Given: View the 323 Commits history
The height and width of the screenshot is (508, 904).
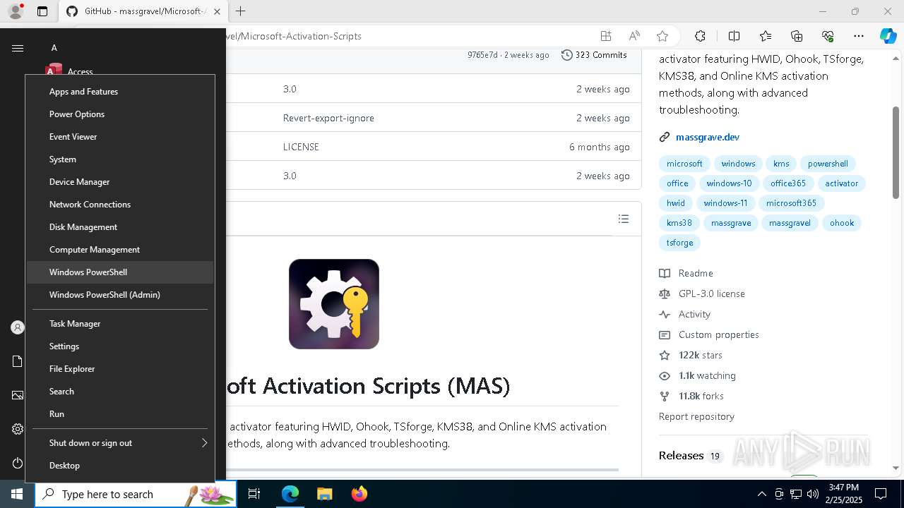Looking at the screenshot, I should click(594, 55).
